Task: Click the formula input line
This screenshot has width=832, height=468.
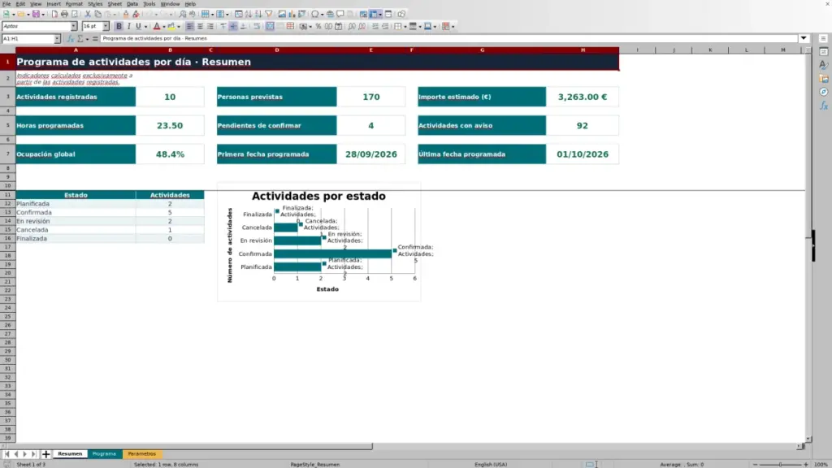Action: point(448,38)
